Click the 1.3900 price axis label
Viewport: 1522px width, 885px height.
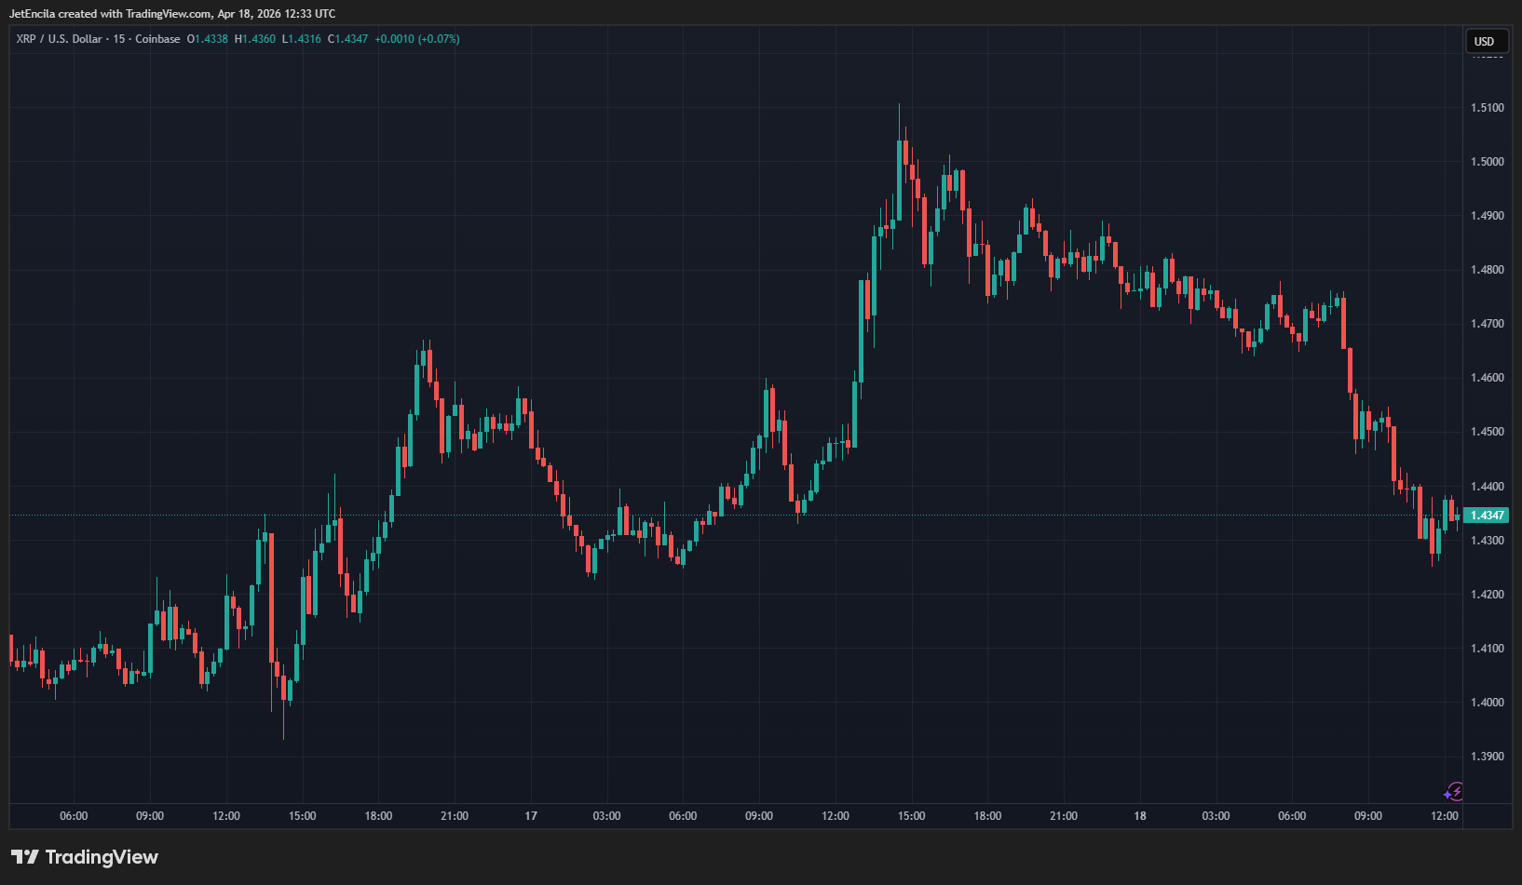[1487, 757]
